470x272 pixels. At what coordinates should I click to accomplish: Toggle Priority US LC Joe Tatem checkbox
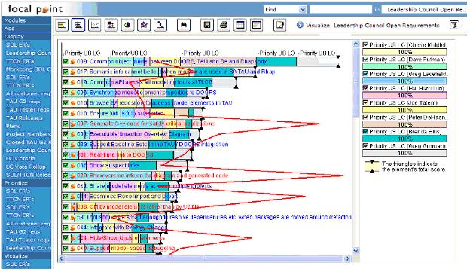tap(365, 102)
